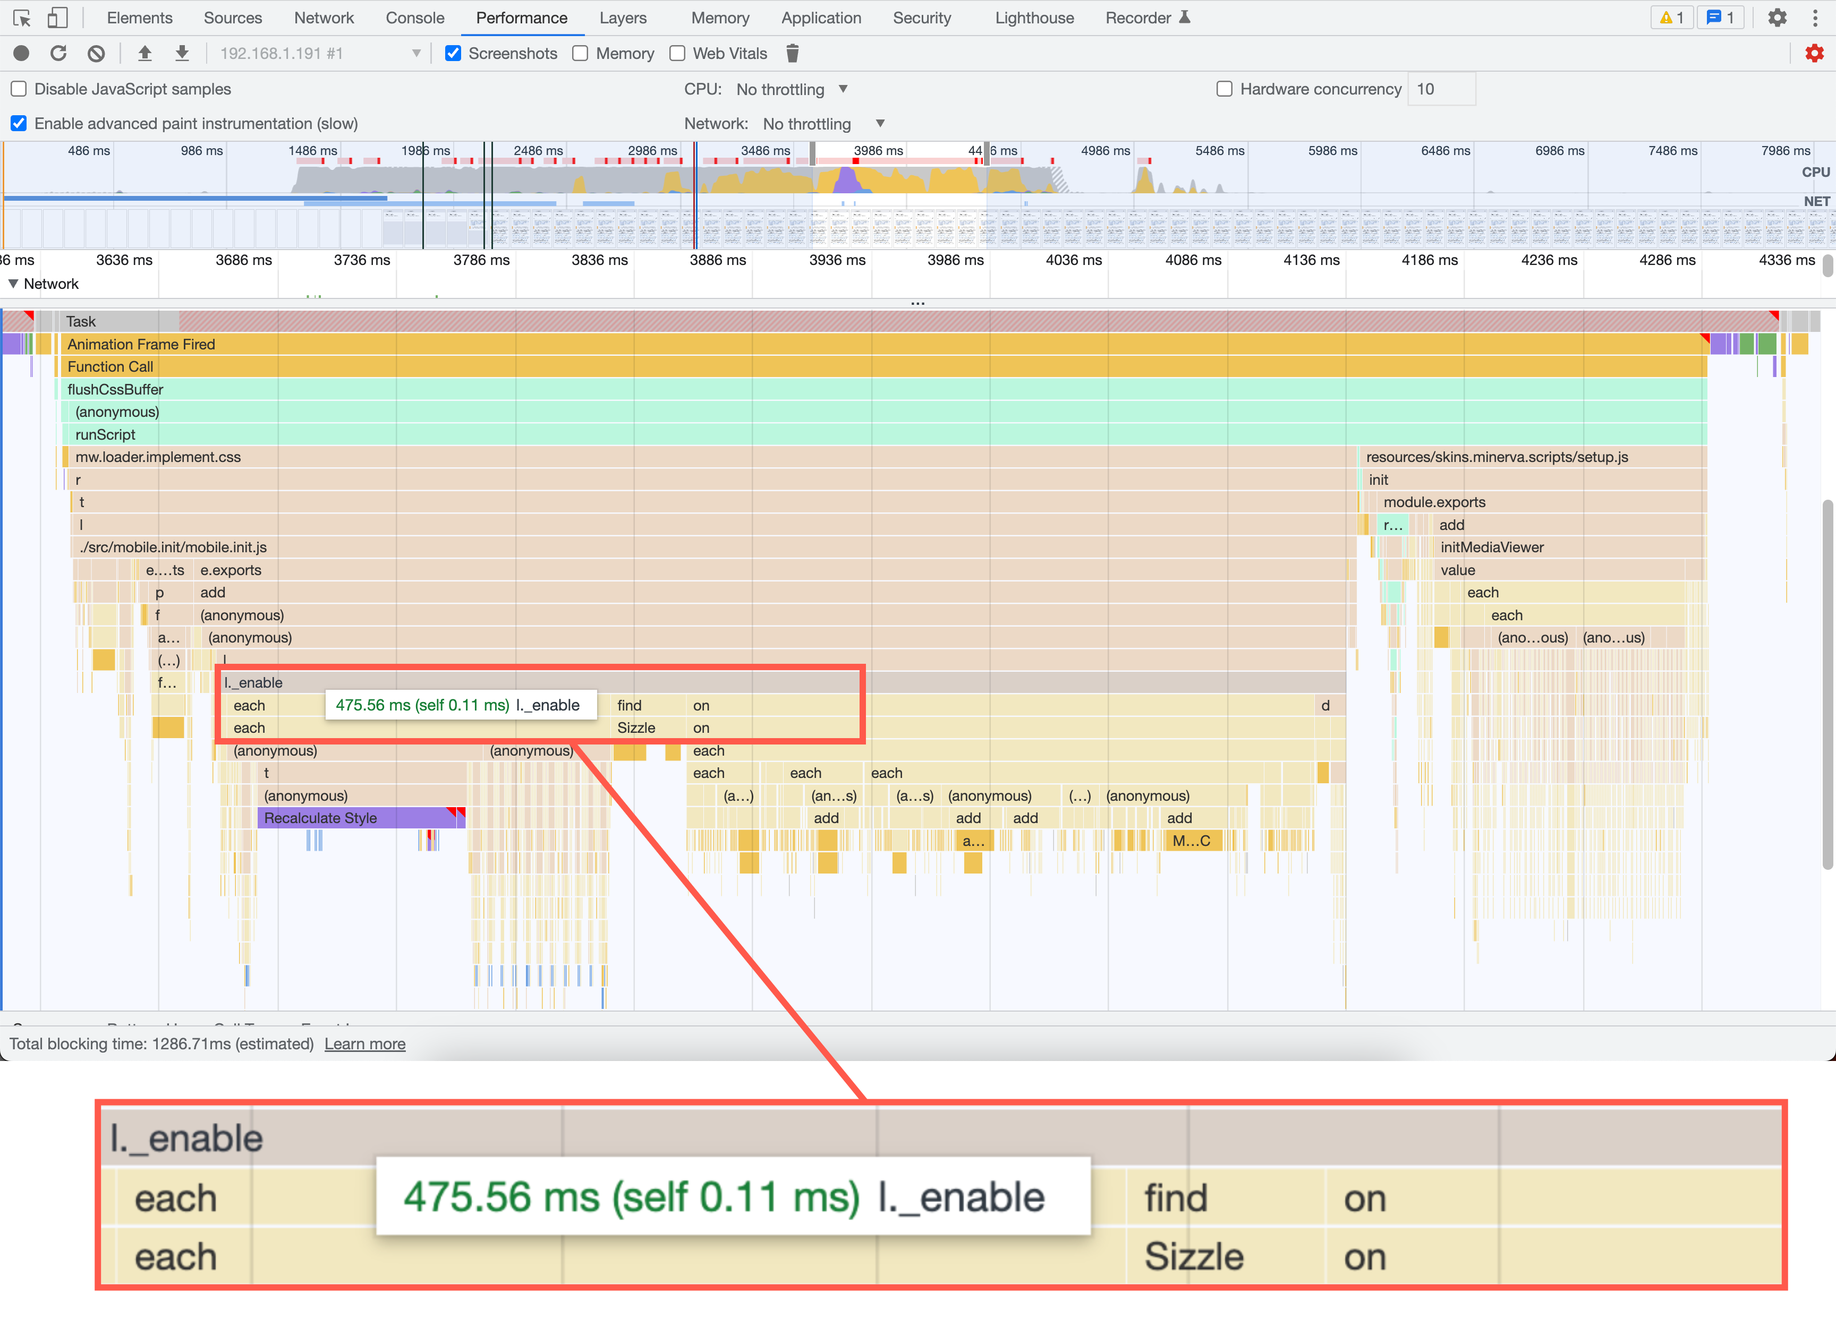The image size is (1836, 1318).
Task: Check the Hardware concurrency checkbox
Action: [1225, 89]
